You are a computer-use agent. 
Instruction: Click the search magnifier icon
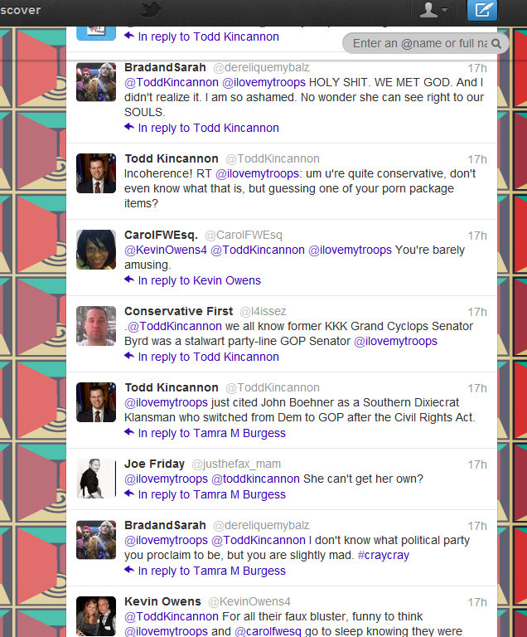[496, 43]
